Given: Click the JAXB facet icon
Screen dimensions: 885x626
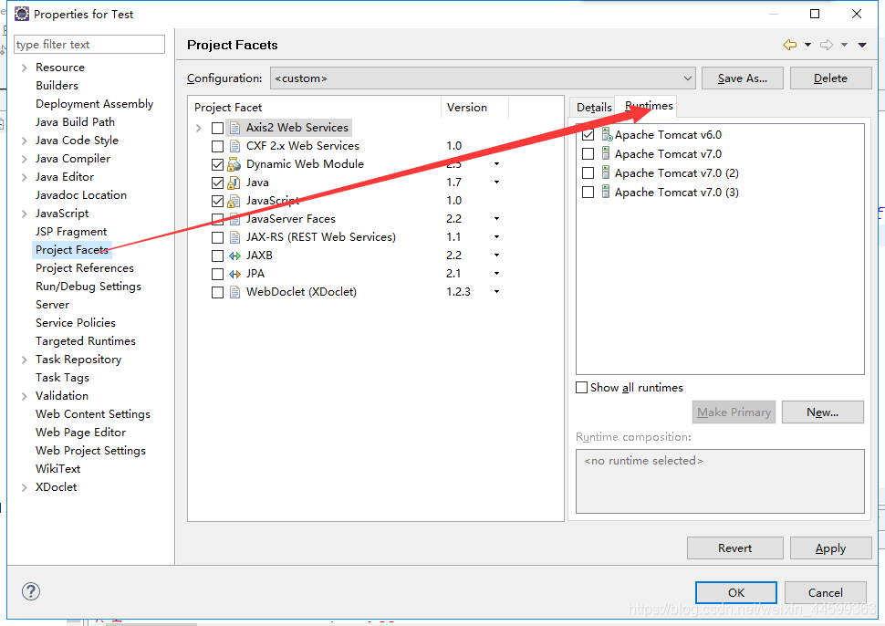Looking at the screenshot, I should click(234, 256).
